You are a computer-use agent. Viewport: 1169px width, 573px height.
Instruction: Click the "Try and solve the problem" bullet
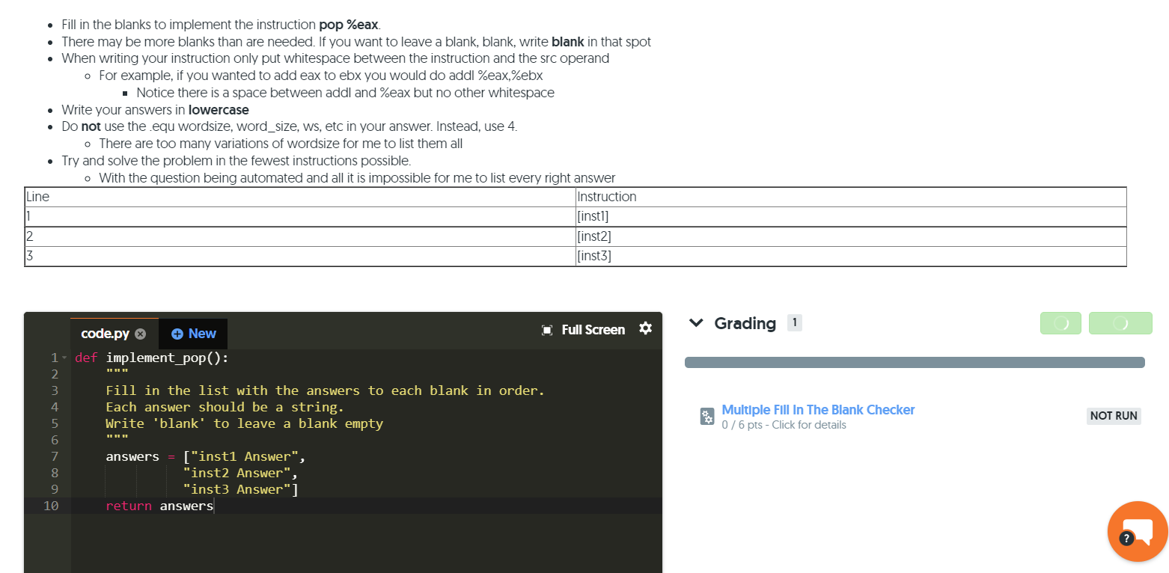point(236,161)
